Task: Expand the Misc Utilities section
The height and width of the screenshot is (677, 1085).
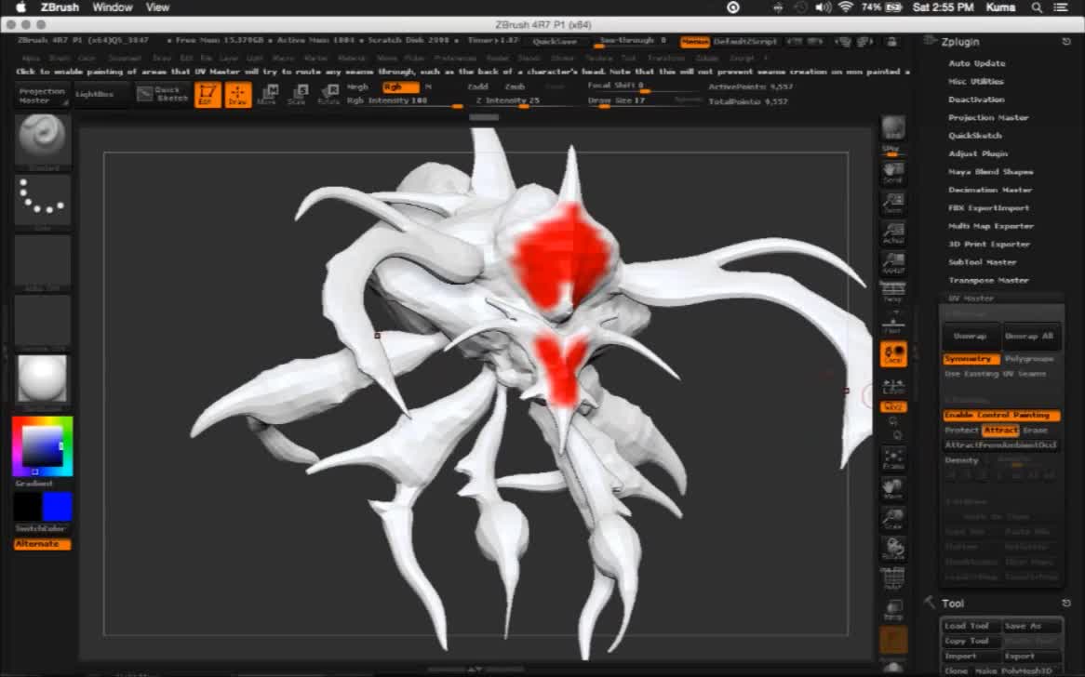Action: coord(976,82)
